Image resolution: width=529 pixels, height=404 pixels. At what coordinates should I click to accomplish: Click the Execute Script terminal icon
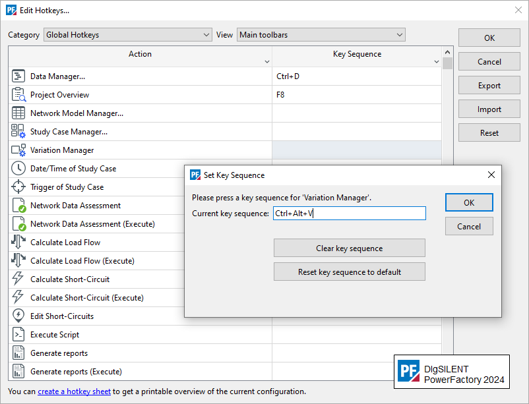pyautogui.click(x=18, y=335)
